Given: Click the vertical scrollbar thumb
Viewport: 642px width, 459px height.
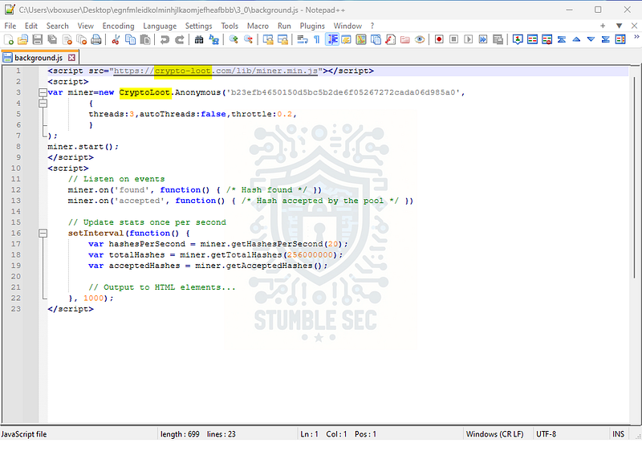Looking at the screenshot, I should 635,176.
